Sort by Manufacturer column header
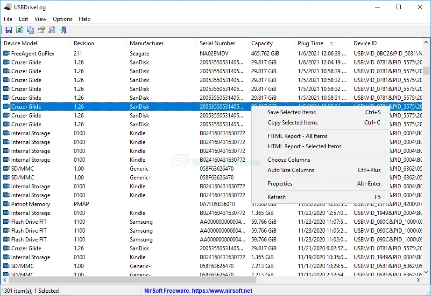The width and height of the screenshot is (431, 296). [162, 43]
